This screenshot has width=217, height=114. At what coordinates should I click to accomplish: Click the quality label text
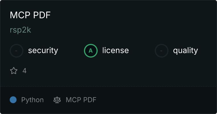click(185, 50)
